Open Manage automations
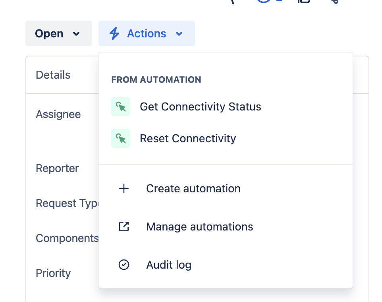This screenshot has width=382, height=302. click(x=199, y=226)
